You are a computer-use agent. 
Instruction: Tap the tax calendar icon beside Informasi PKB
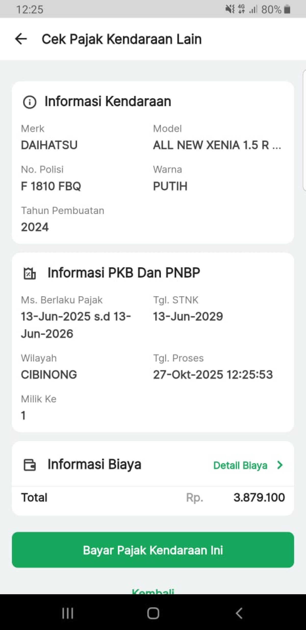(30, 273)
